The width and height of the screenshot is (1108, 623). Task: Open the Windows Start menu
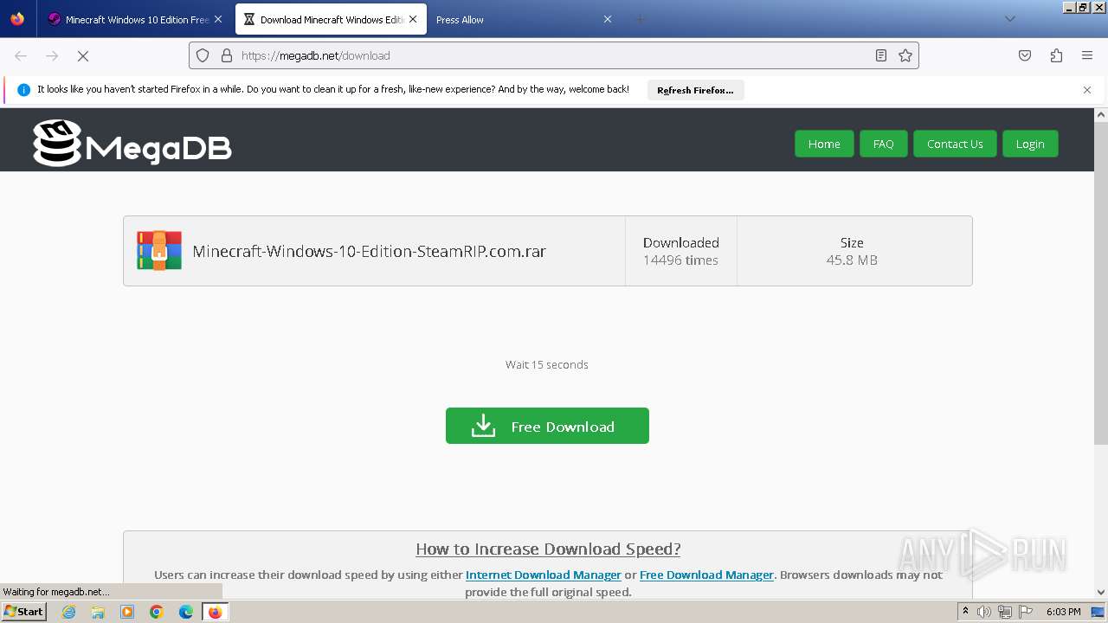click(x=23, y=612)
